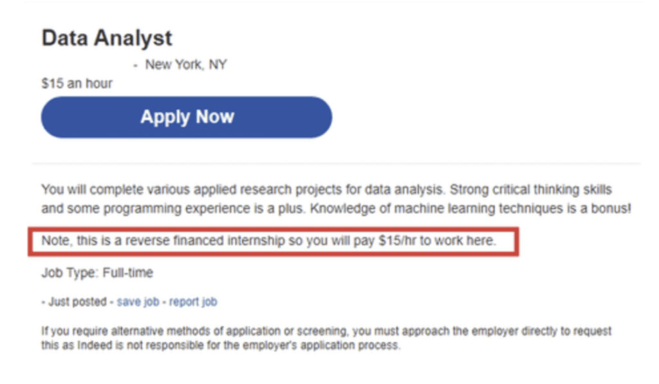Image resolution: width=659 pixels, height=384 pixels.
Task: Select the Data Analyst job title
Action: click(106, 37)
